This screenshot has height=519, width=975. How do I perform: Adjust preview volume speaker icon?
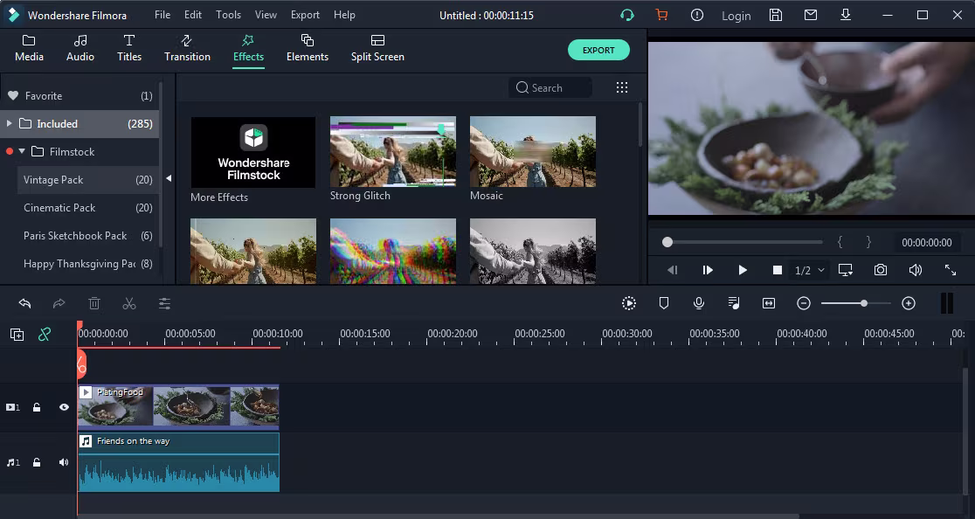click(x=916, y=270)
